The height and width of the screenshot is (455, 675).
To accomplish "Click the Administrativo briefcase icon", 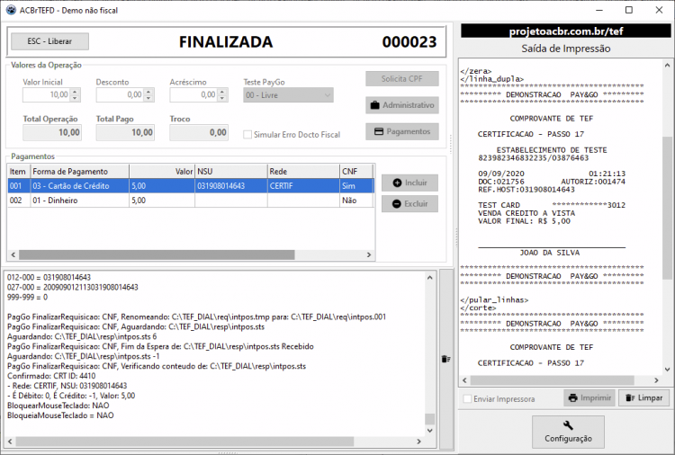I will (375, 105).
